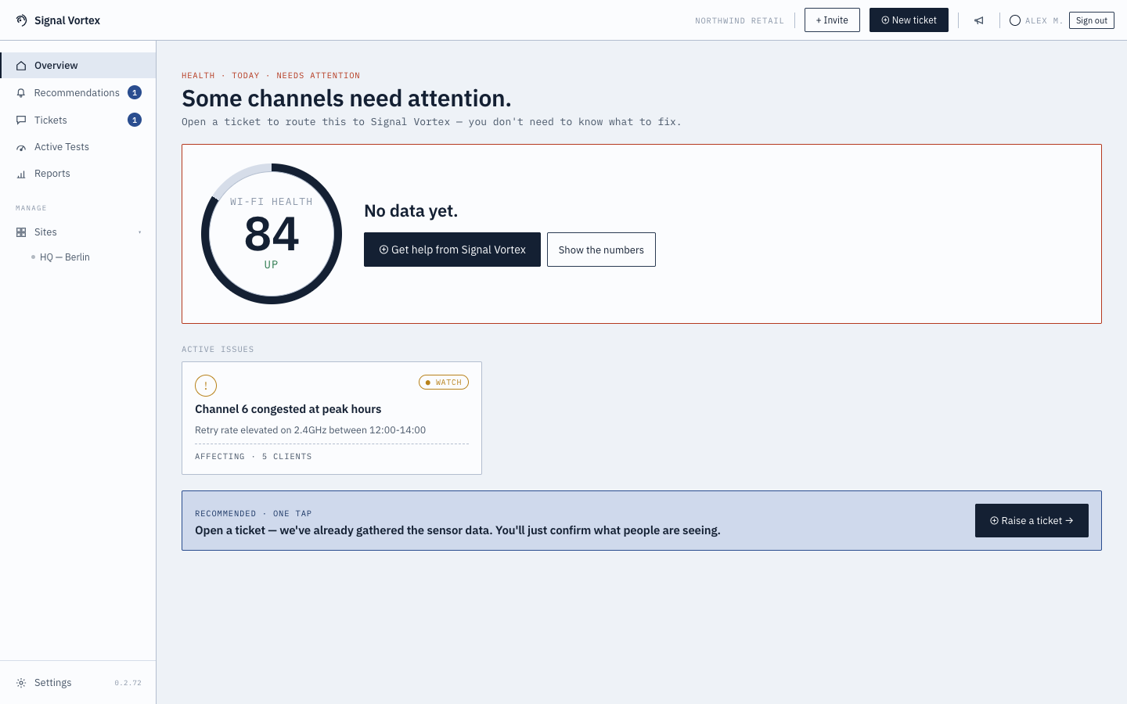Click the Active Tests gauge icon
The height and width of the screenshot is (704, 1127).
21,147
